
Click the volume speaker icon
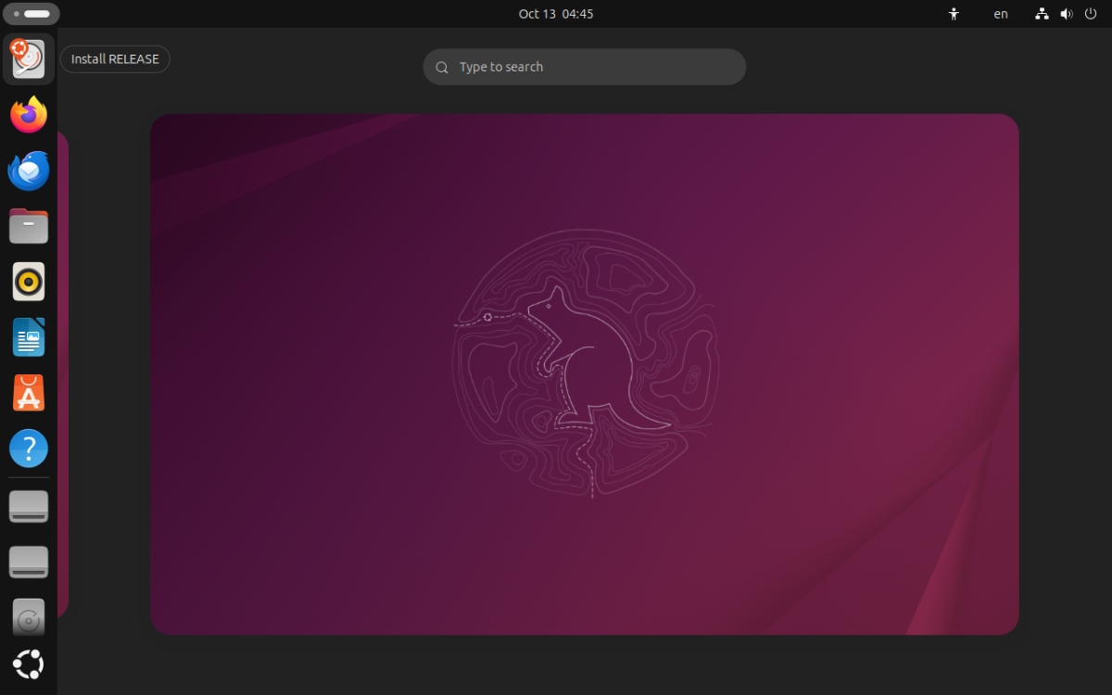click(x=1066, y=14)
